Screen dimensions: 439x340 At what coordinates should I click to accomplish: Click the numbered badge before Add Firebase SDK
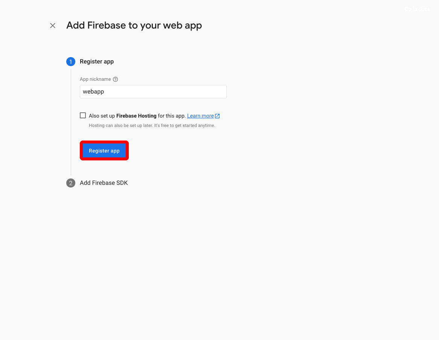tap(71, 183)
